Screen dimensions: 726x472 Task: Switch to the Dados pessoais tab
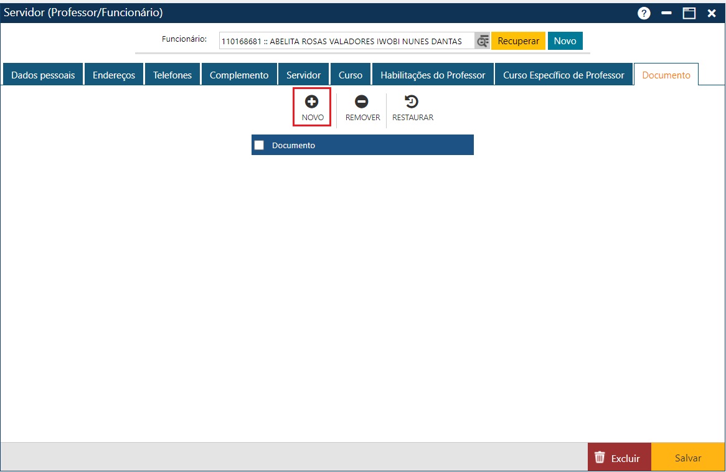(43, 75)
